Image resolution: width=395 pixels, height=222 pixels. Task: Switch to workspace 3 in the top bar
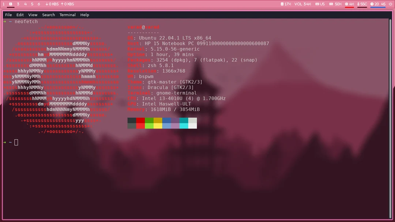click(18, 4)
